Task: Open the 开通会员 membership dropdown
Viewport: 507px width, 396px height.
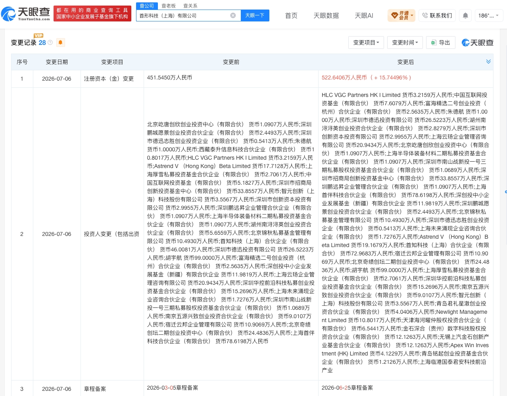Action: [x=402, y=15]
